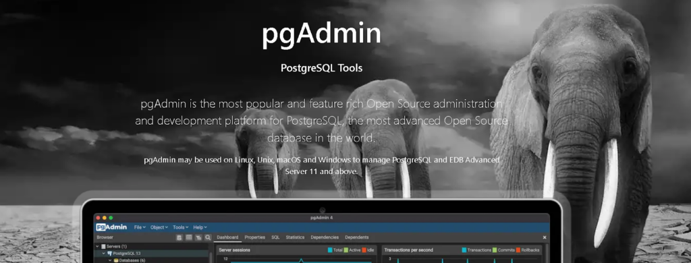Switch to the SQL tab

pos(275,237)
